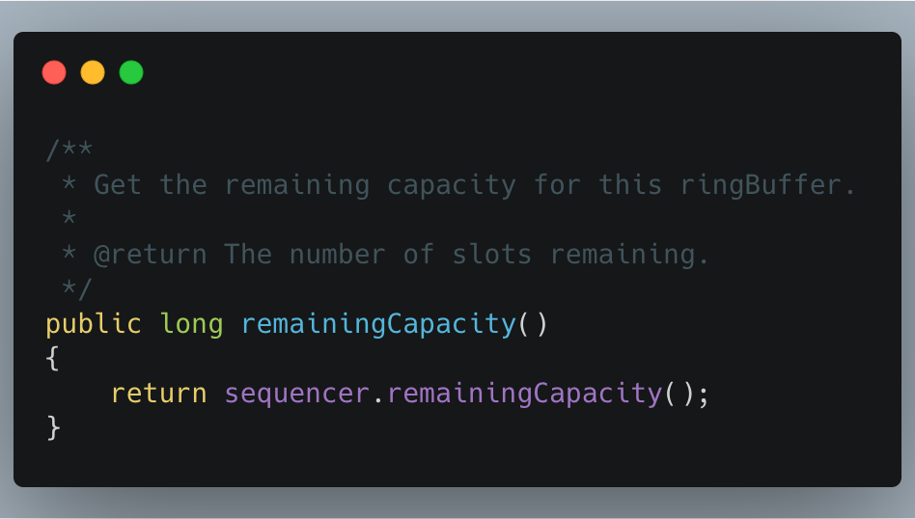Click the "@return" Javadoc tag
Screen dimensions: 915x519
coord(150,255)
